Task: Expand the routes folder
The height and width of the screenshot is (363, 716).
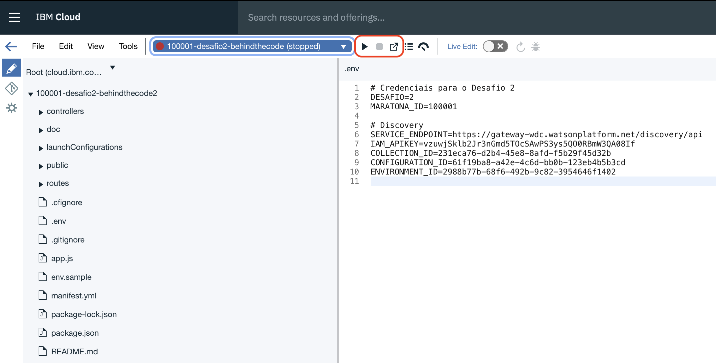Action: pyautogui.click(x=41, y=184)
